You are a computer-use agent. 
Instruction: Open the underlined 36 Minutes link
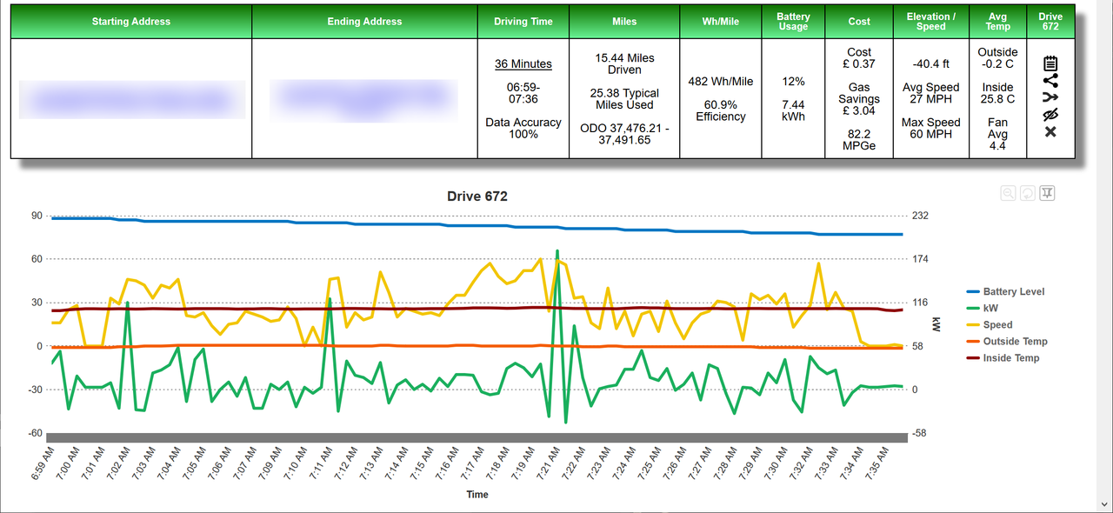[523, 63]
